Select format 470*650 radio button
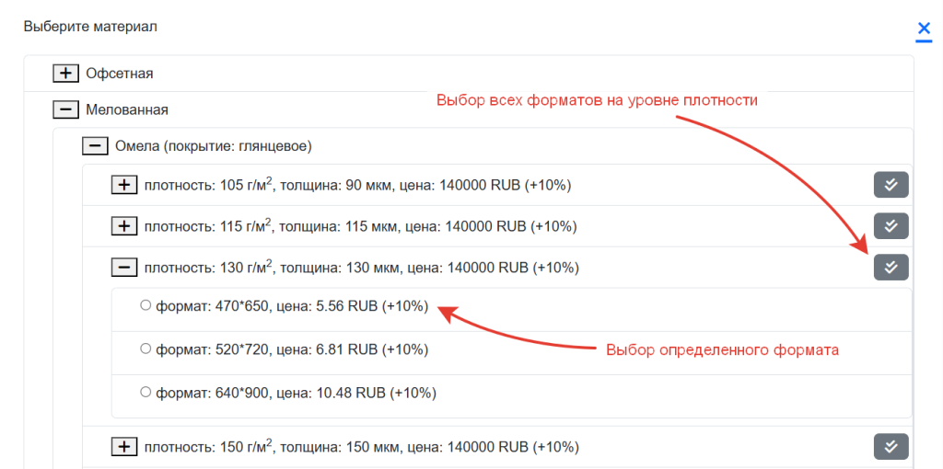The image size is (943, 469). (145, 306)
